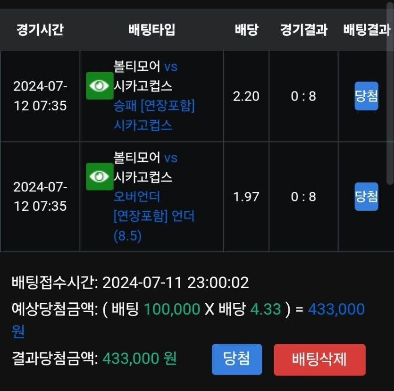Click the 당첨 badge in first bet row

tap(366, 96)
